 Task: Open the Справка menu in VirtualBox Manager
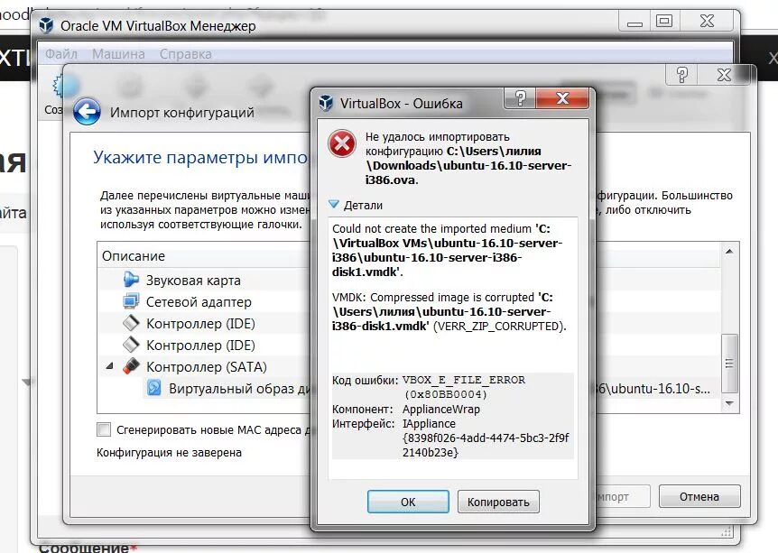(x=186, y=53)
